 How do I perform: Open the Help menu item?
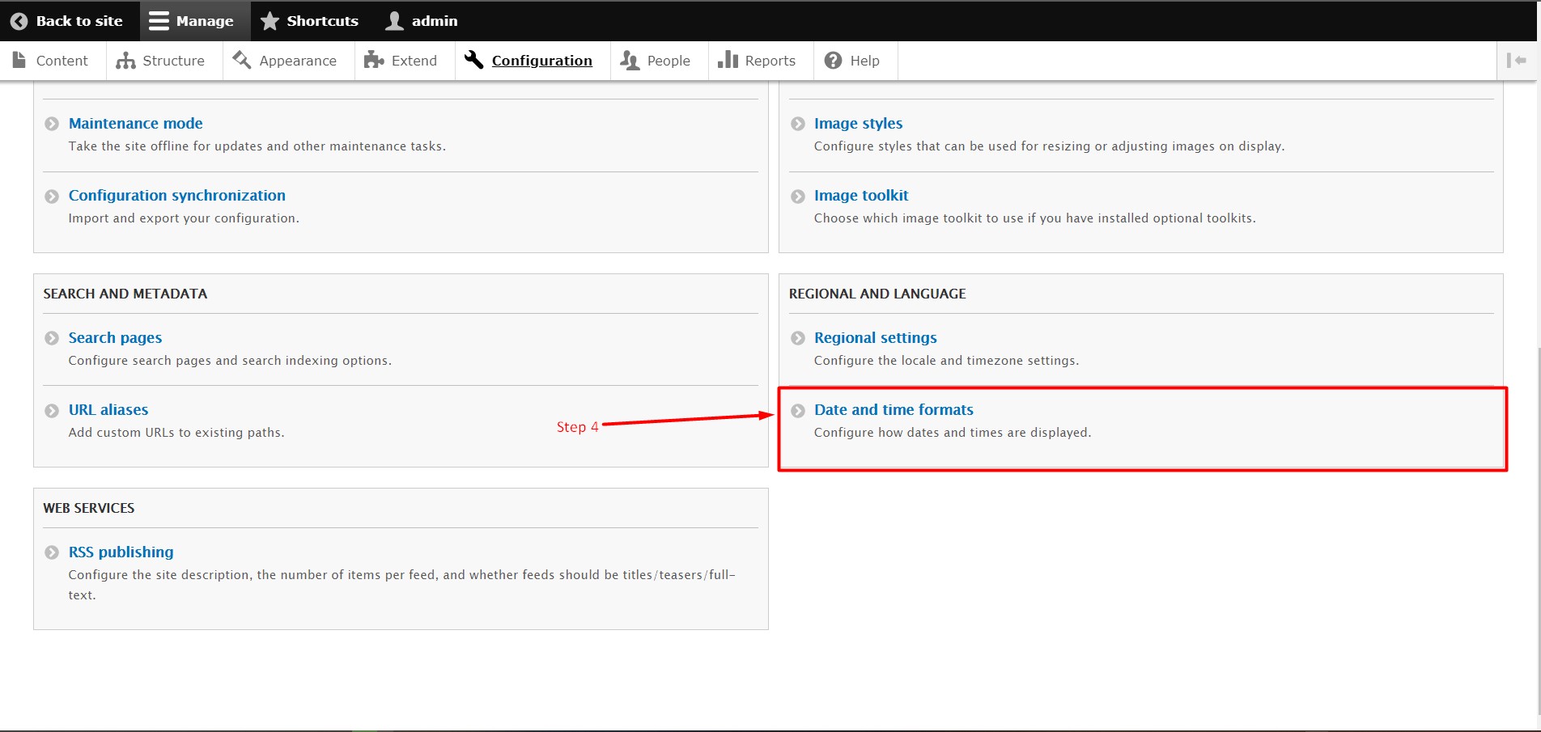point(855,61)
